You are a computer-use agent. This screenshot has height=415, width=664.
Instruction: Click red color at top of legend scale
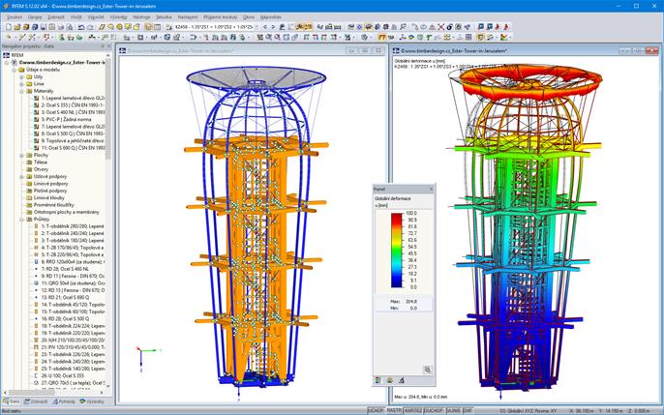397,217
